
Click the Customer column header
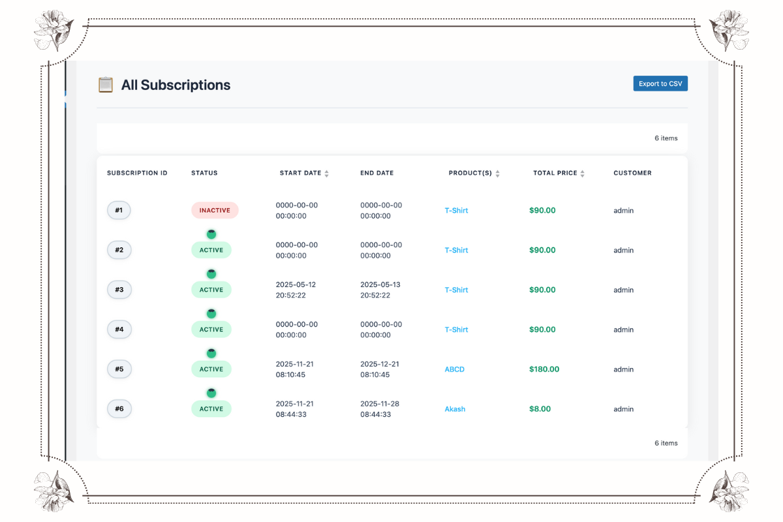(x=632, y=174)
